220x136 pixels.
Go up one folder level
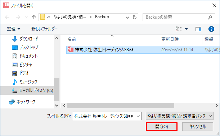tap(34, 17)
